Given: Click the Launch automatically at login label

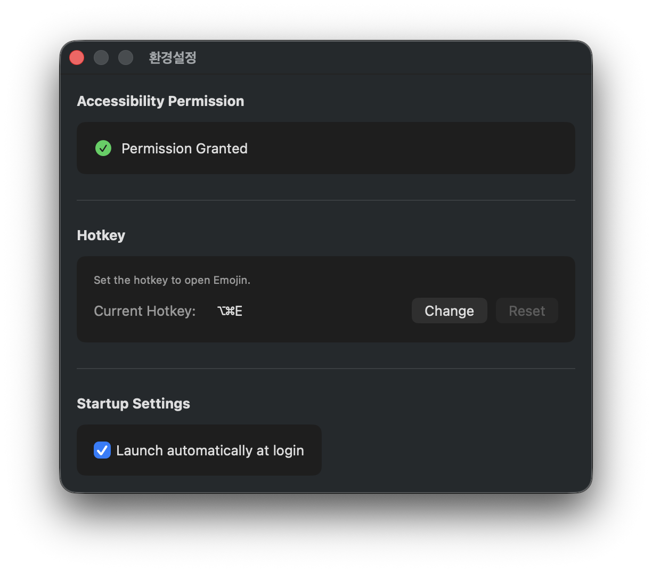Looking at the screenshot, I should tap(210, 450).
